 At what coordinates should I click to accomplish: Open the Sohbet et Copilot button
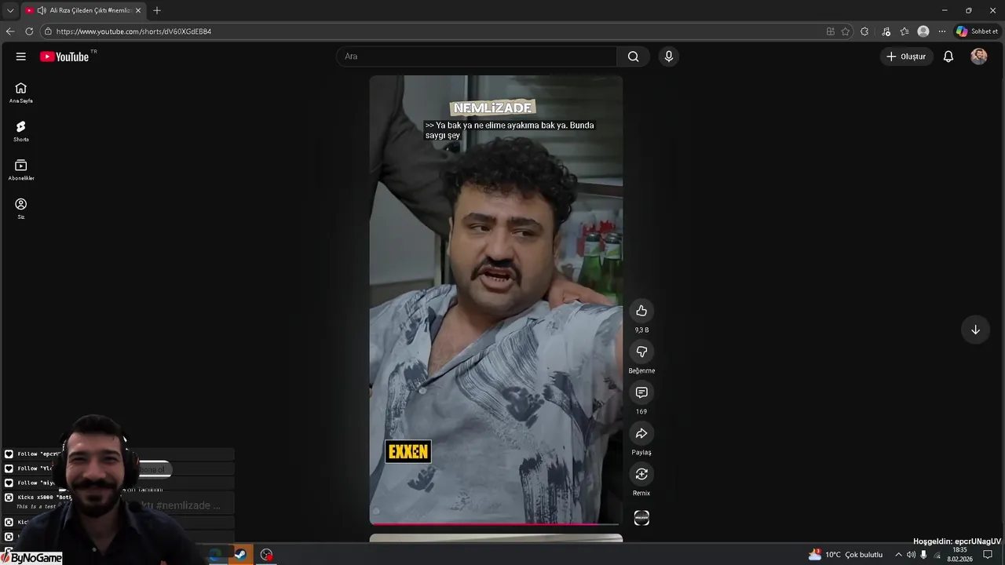pyautogui.click(x=977, y=31)
